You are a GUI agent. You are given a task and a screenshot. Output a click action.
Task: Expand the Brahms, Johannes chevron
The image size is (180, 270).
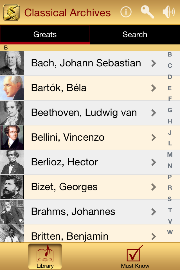click(154, 212)
